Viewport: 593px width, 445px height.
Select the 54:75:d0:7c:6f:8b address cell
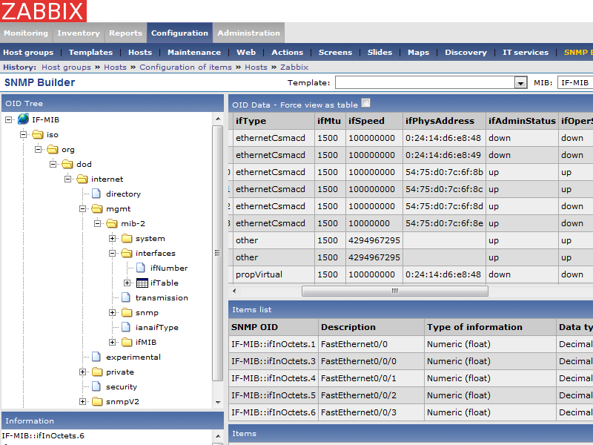(x=444, y=172)
